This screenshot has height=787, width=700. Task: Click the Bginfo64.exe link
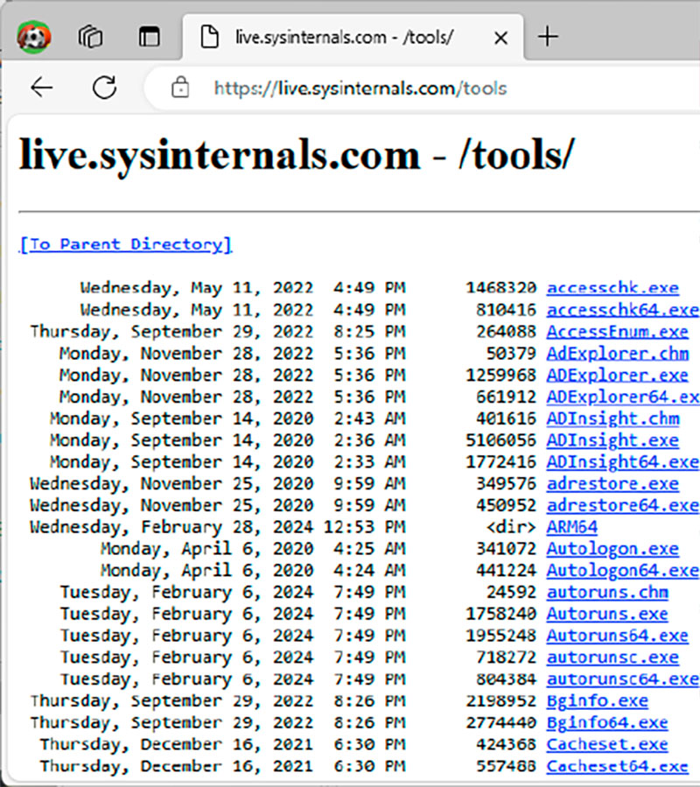pos(607,723)
